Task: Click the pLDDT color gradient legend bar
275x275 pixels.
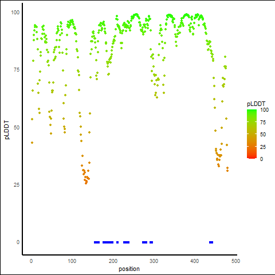Action: [252, 134]
